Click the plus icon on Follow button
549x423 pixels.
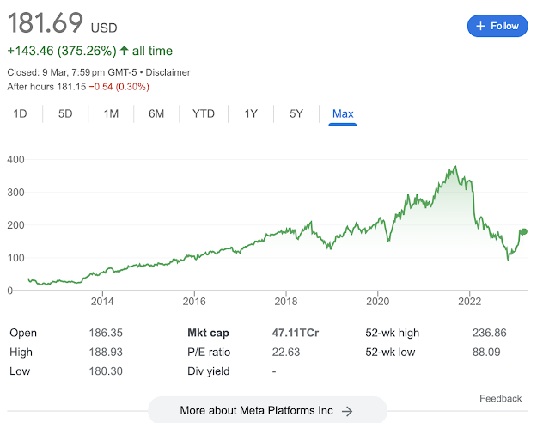pyautogui.click(x=480, y=26)
